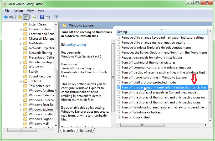This screenshot has width=215, height=141.
Task: Open the View menu
Action: [30, 11]
